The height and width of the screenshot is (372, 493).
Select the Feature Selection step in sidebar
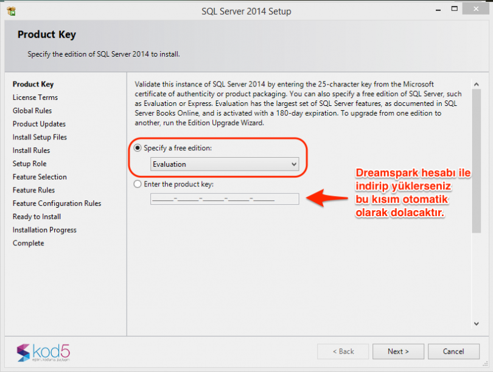(40, 177)
